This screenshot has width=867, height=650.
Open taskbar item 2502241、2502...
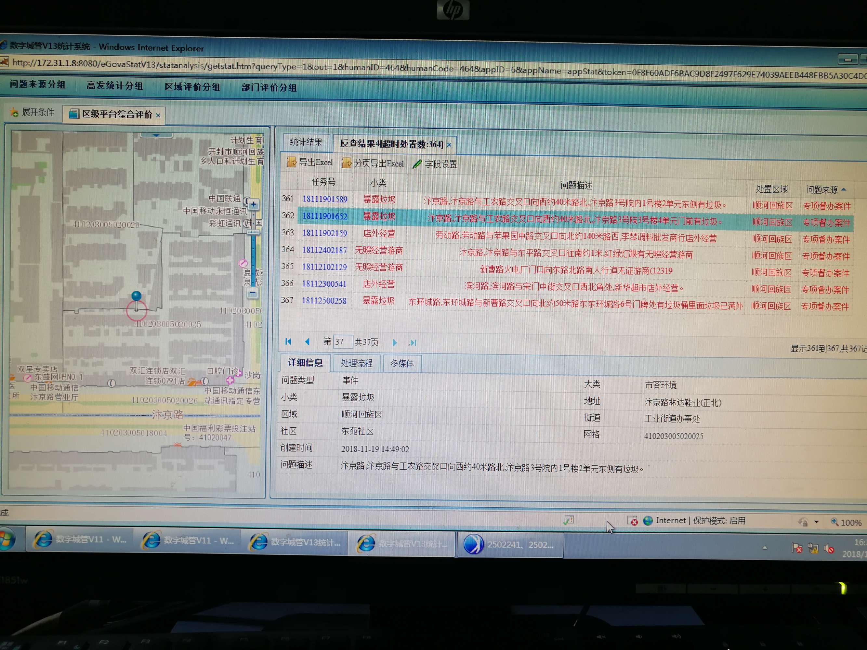510,545
